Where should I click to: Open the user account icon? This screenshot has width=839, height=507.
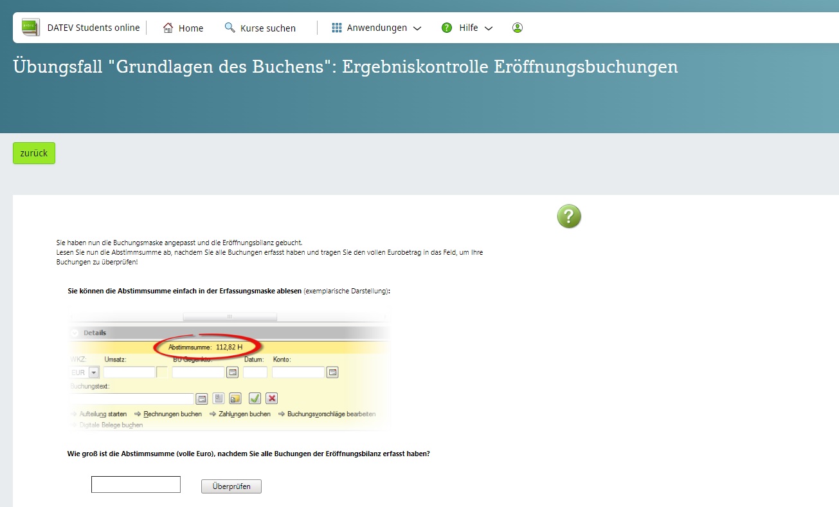517,28
